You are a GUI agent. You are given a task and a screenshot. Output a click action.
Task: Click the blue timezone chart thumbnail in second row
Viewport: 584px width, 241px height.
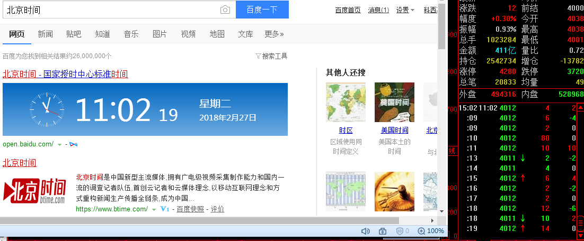tap(346, 192)
